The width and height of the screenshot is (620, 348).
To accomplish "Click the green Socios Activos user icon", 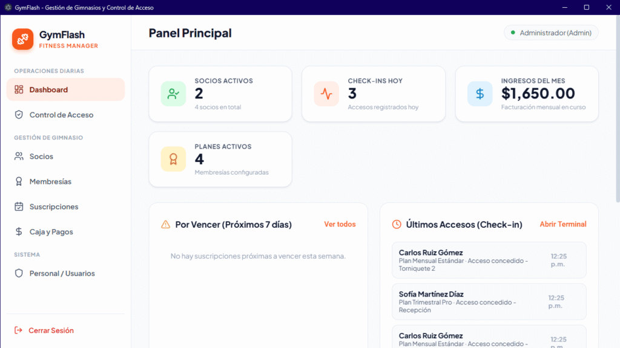I will click(173, 94).
